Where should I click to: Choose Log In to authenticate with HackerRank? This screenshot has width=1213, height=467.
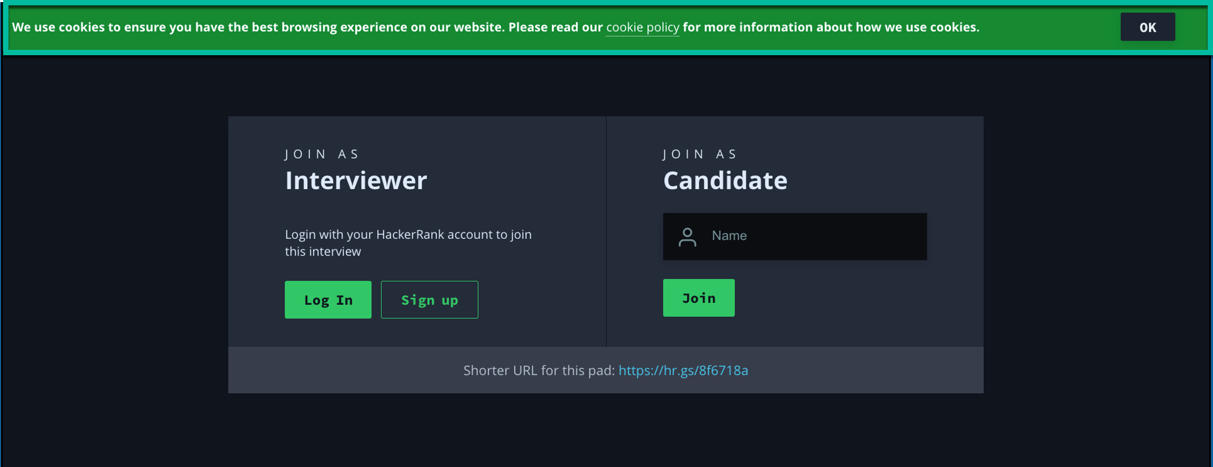pos(327,299)
